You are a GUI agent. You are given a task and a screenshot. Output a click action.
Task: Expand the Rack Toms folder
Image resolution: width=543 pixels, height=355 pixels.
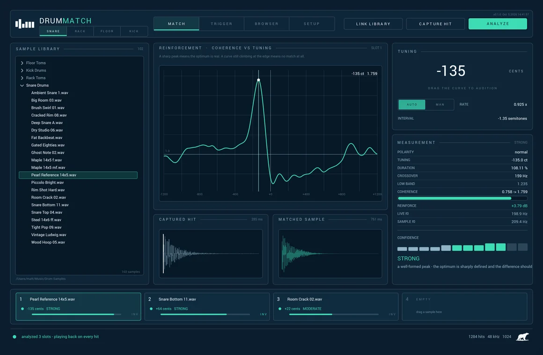pos(22,78)
